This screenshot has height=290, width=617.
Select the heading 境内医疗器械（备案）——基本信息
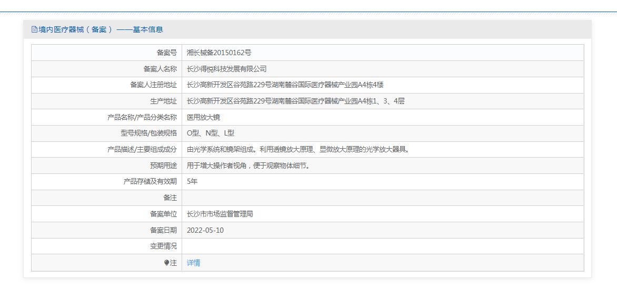click(101, 29)
